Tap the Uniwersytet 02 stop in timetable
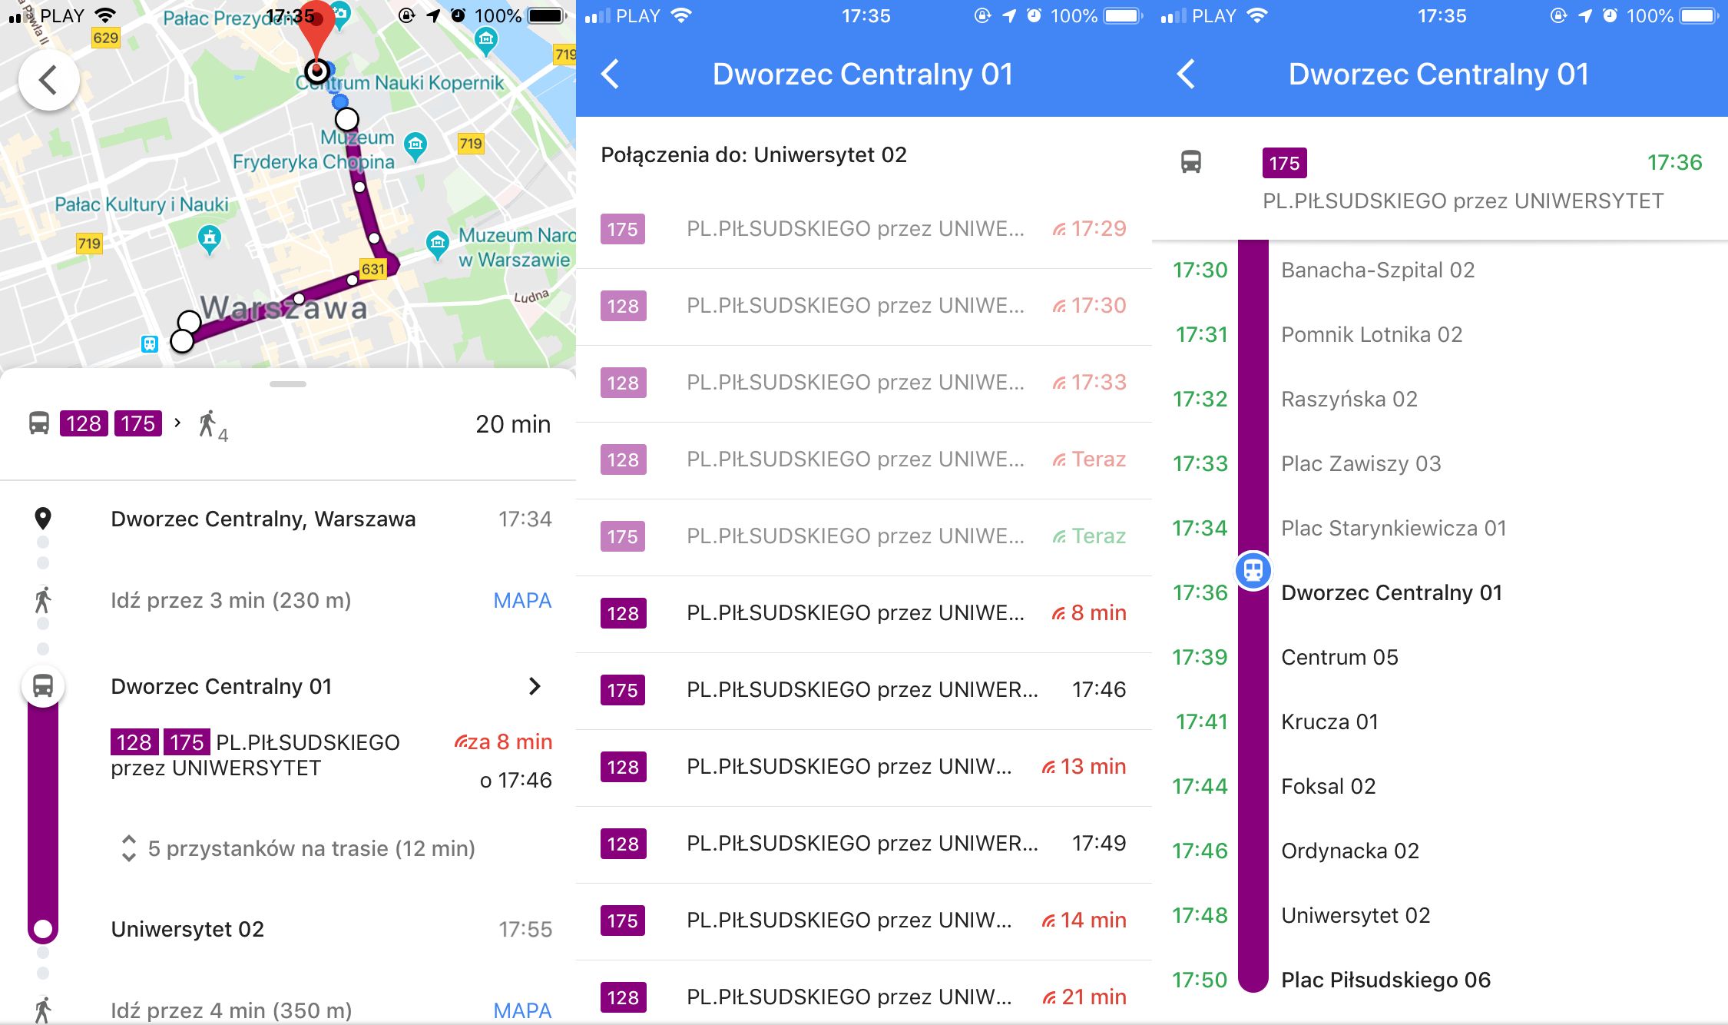The width and height of the screenshot is (1728, 1025). (x=1356, y=915)
